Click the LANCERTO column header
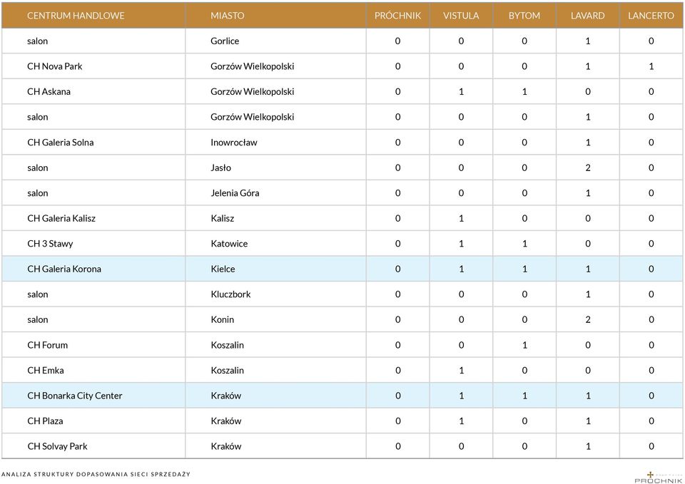685x484 pixels. pos(651,16)
